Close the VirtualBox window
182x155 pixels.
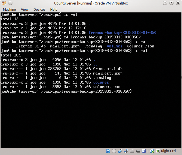(178, 3)
